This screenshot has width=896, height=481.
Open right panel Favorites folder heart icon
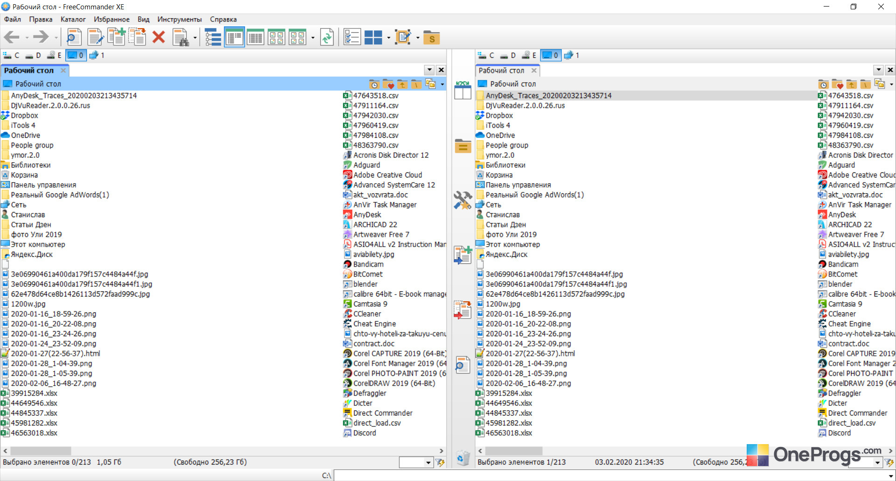[x=837, y=84]
